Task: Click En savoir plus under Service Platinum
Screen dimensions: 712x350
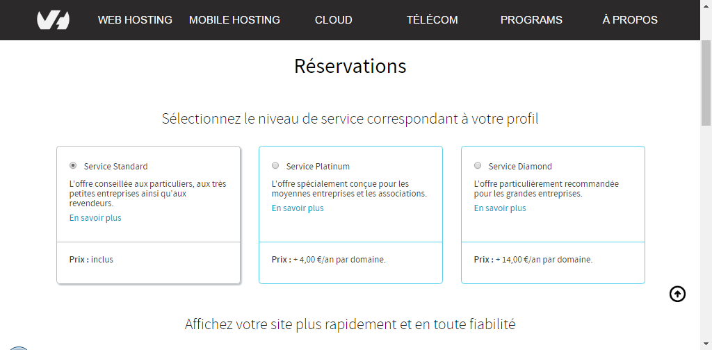Action: 298,208
